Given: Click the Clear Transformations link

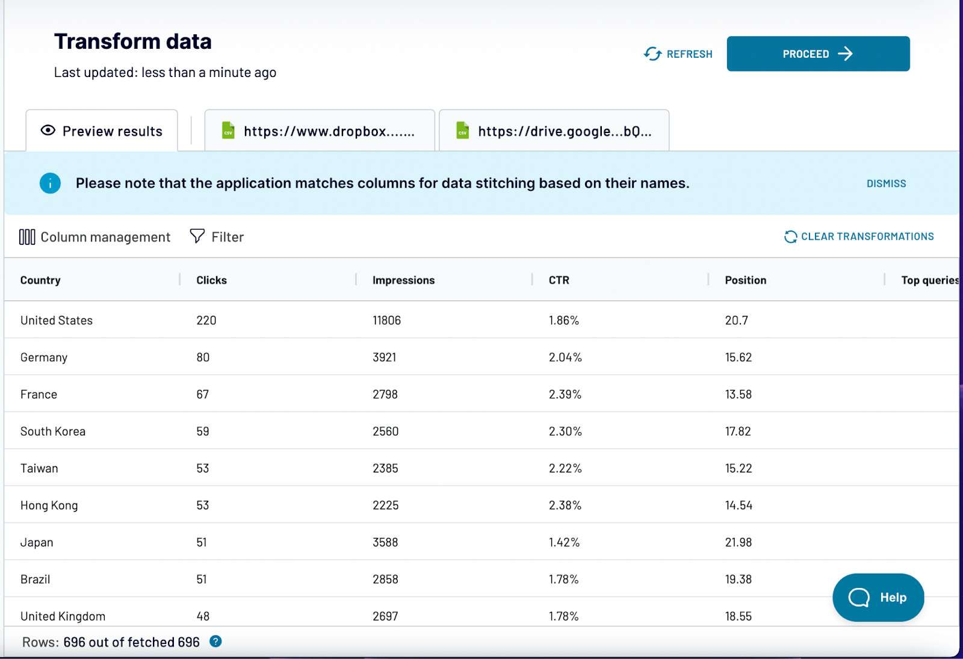Looking at the screenshot, I should pos(867,237).
